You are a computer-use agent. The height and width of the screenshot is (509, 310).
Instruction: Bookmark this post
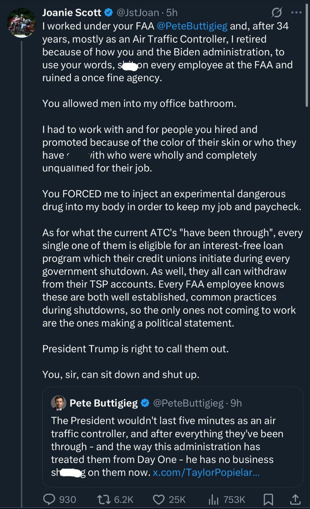tap(268, 499)
